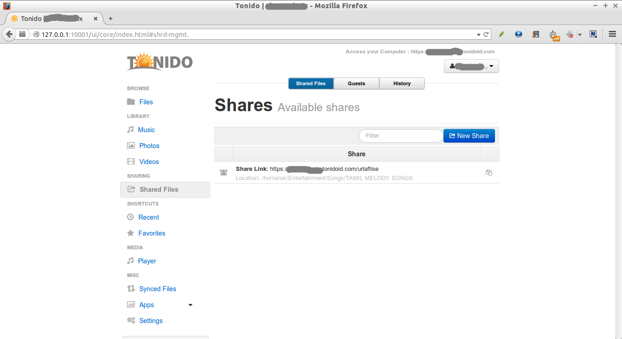Click the film strip extension icon

pos(535,34)
